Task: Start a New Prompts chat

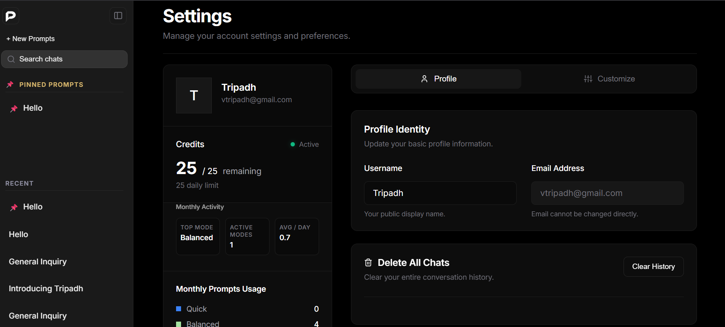Action: point(30,39)
